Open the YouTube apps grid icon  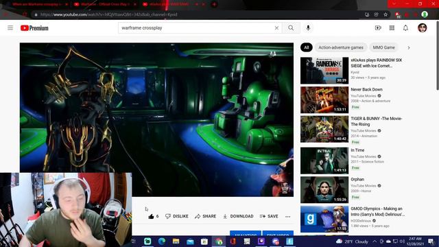click(392, 27)
